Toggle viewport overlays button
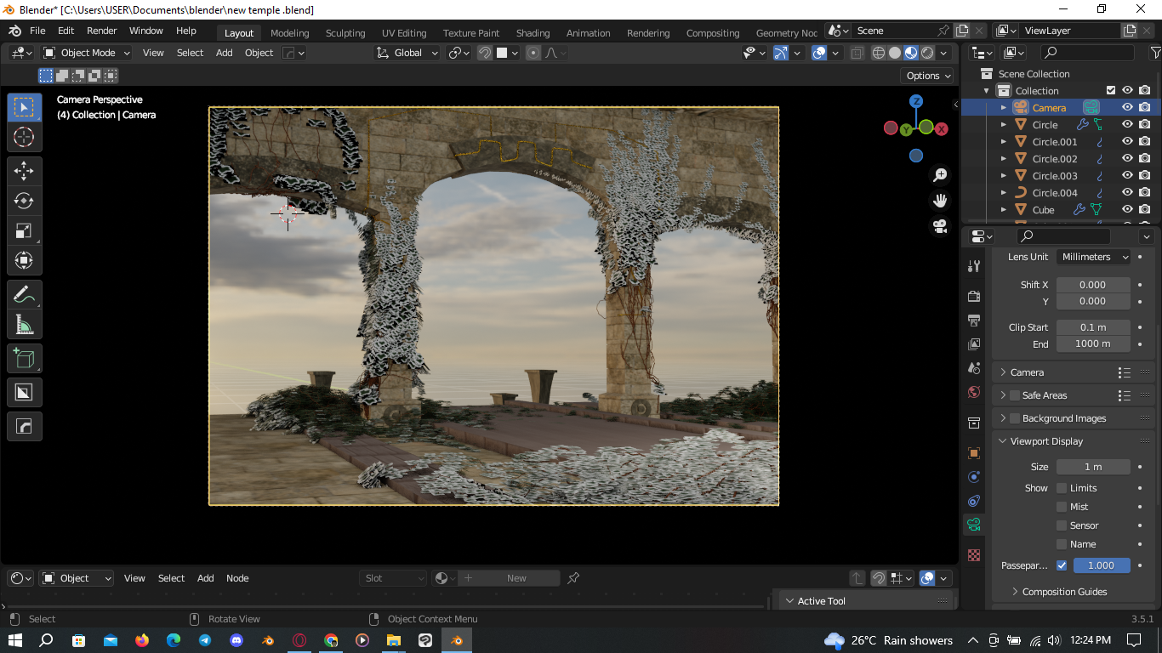This screenshot has height=653, width=1162. click(x=819, y=53)
